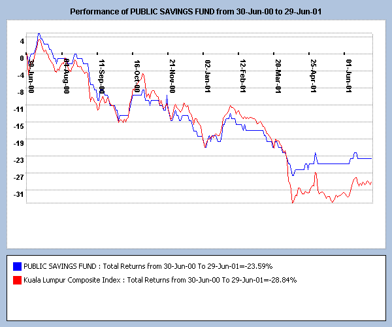Image resolution: width=392 pixels, height=327 pixels.
Task: Click the 4 value on the y-axis
Action: click(x=22, y=41)
